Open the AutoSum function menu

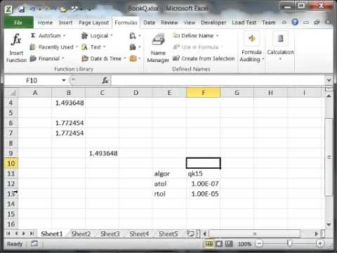pos(48,36)
